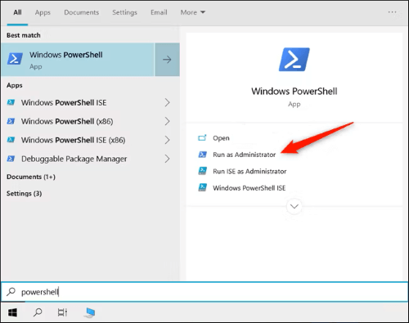Image resolution: width=409 pixels, height=323 pixels.
Task: Click the Best match heading
Action: click(24, 35)
